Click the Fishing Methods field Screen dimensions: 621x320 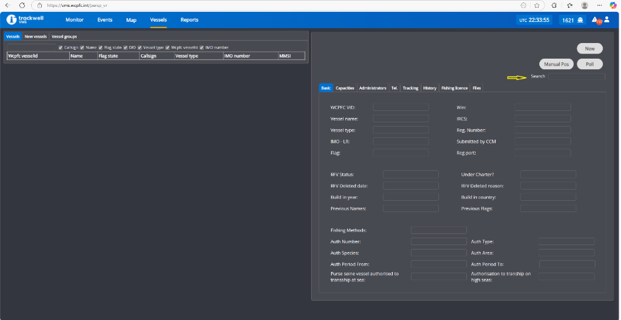click(439, 230)
